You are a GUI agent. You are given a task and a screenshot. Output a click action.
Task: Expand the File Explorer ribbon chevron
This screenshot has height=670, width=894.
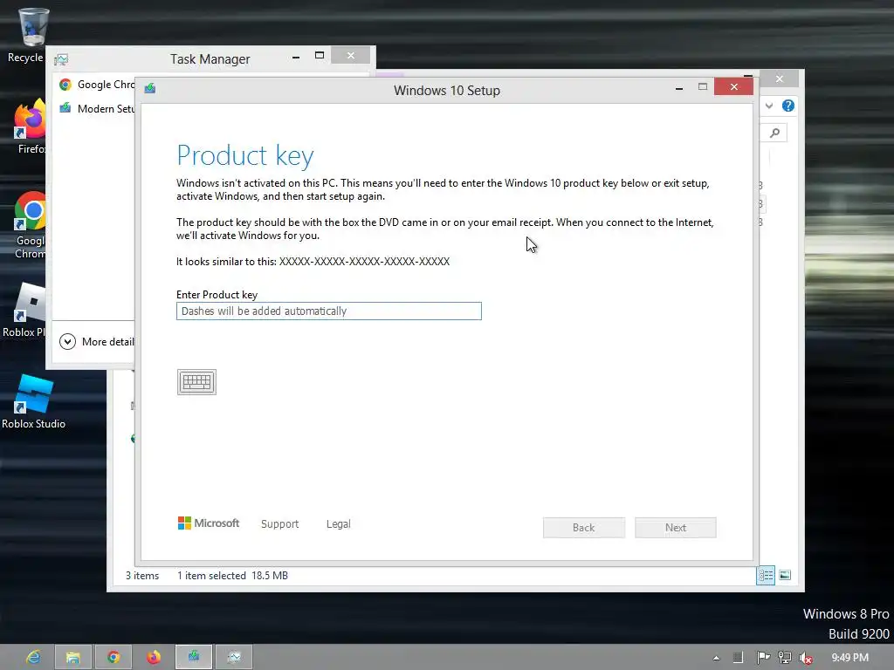(x=769, y=106)
